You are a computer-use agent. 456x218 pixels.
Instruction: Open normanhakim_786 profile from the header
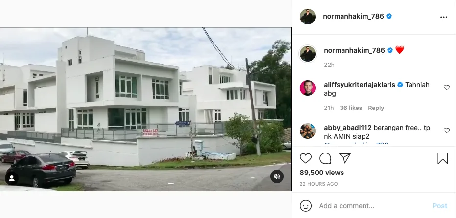[x=353, y=16]
